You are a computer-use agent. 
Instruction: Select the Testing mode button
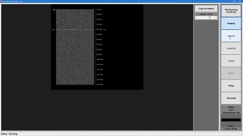[x=231, y=61]
